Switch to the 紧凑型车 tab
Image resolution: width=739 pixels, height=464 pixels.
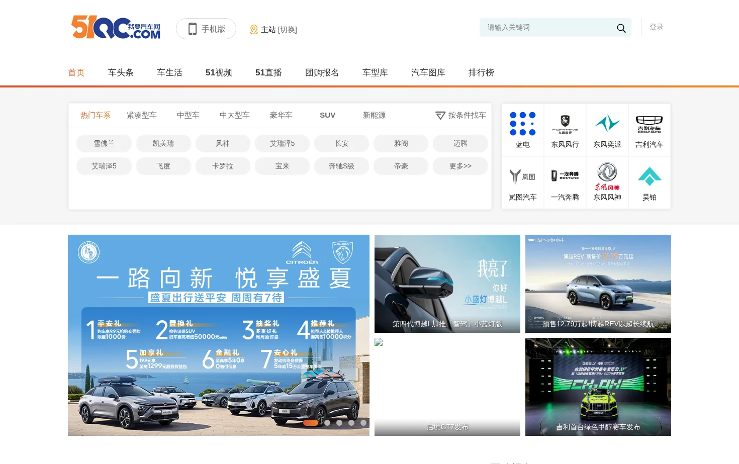tap(142, 115)
